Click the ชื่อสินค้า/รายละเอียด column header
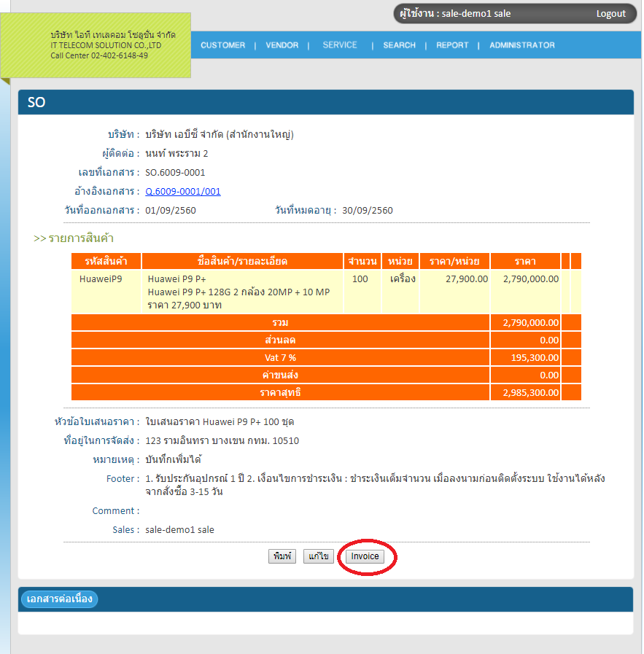 pyautogui.click(x=242, y=262)
